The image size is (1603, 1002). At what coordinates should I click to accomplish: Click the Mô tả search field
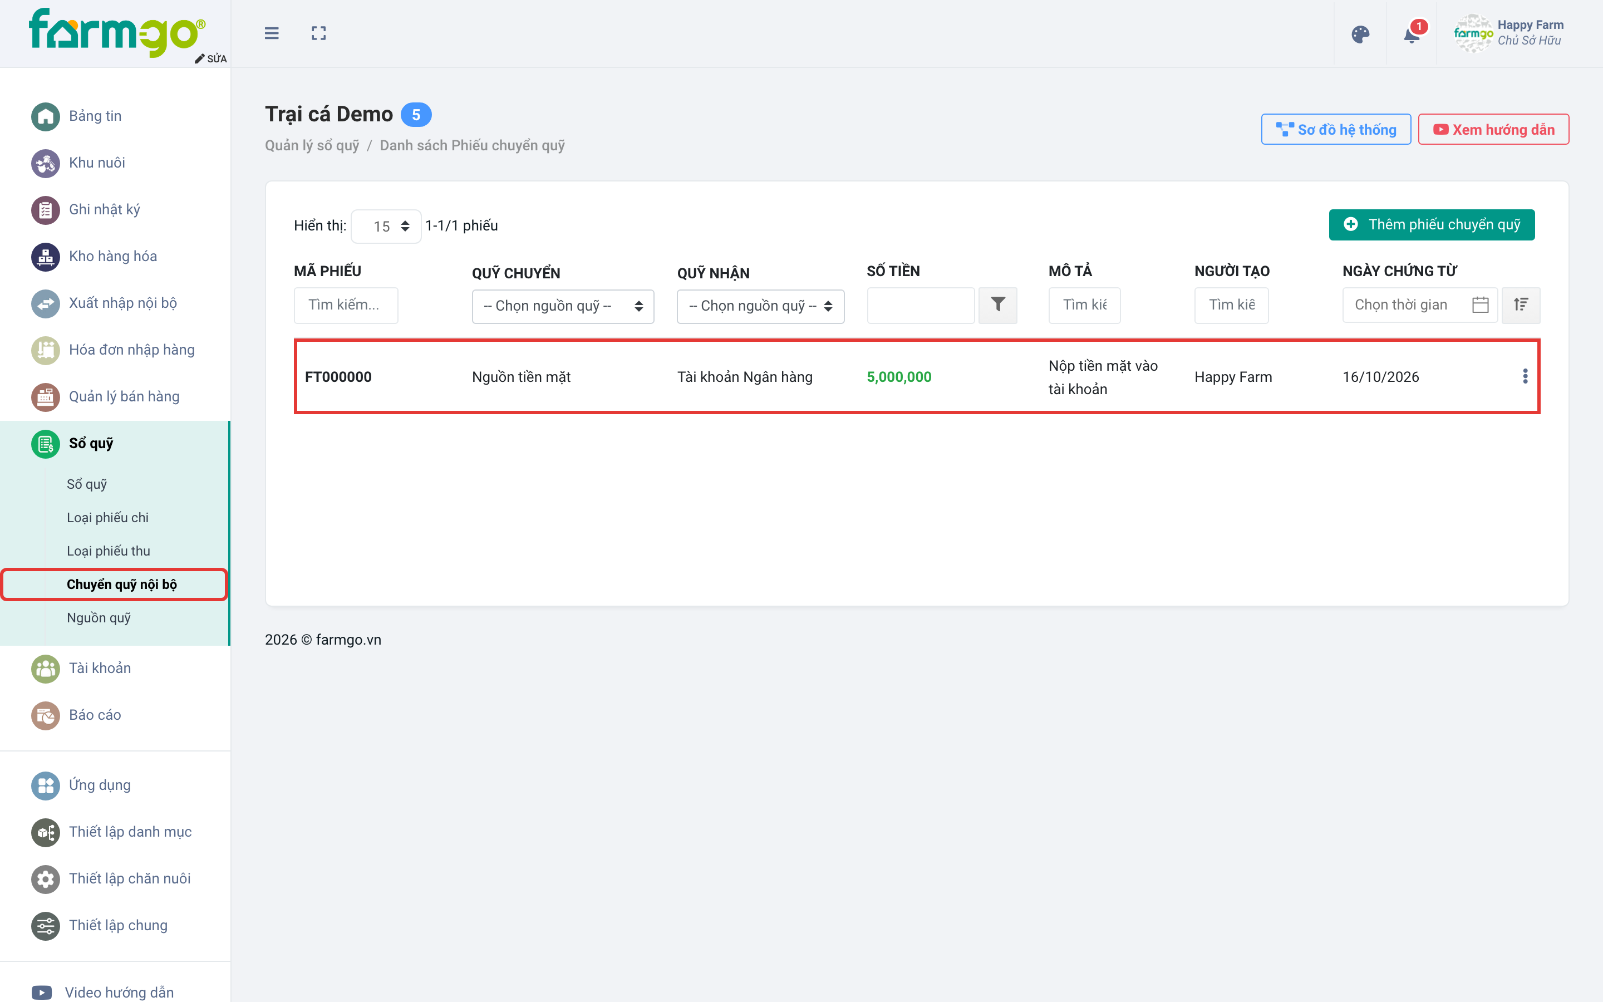tap(1084, 305)
